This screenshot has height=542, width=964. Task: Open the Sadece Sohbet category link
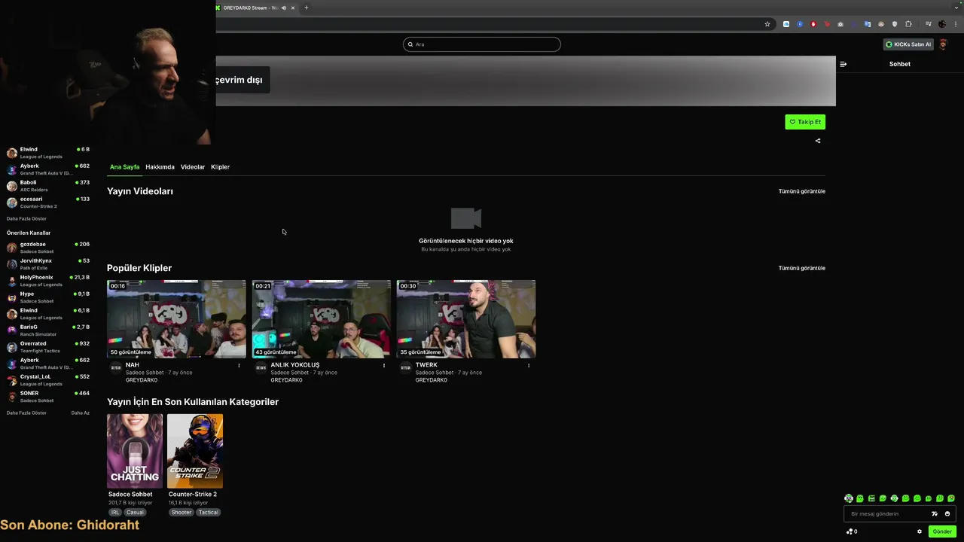[x=130, y=495]
